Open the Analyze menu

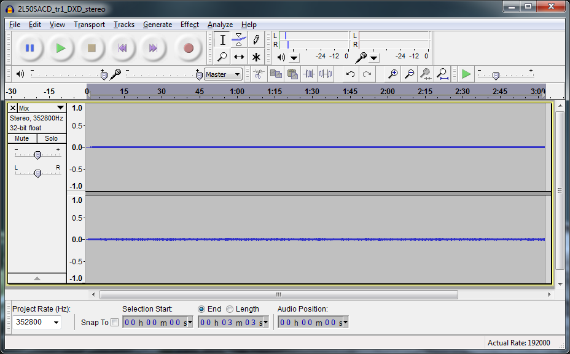point(220,25)
